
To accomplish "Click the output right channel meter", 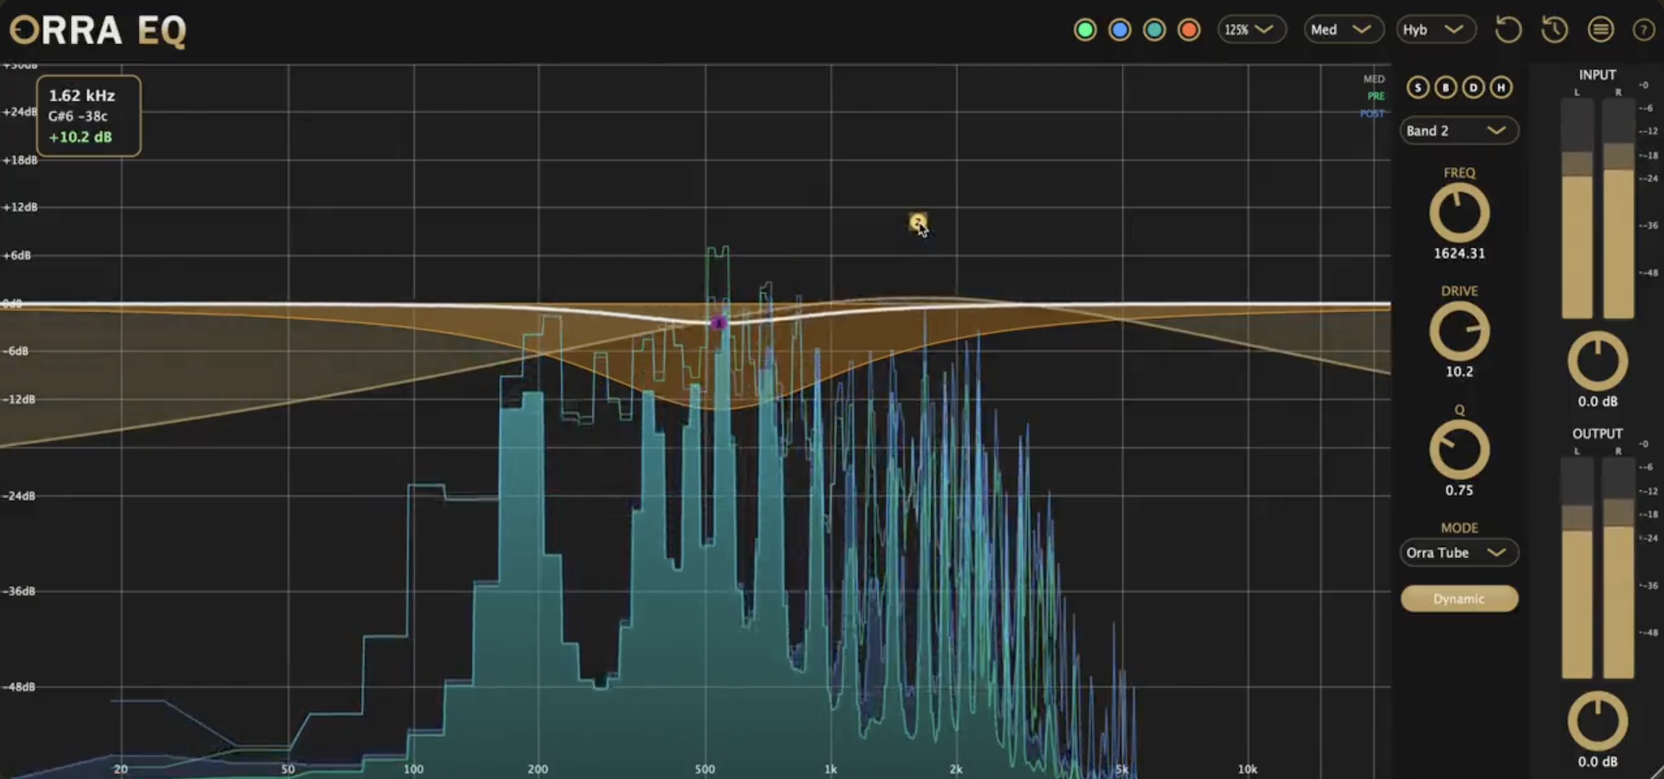I will [x=1618, y=568].
